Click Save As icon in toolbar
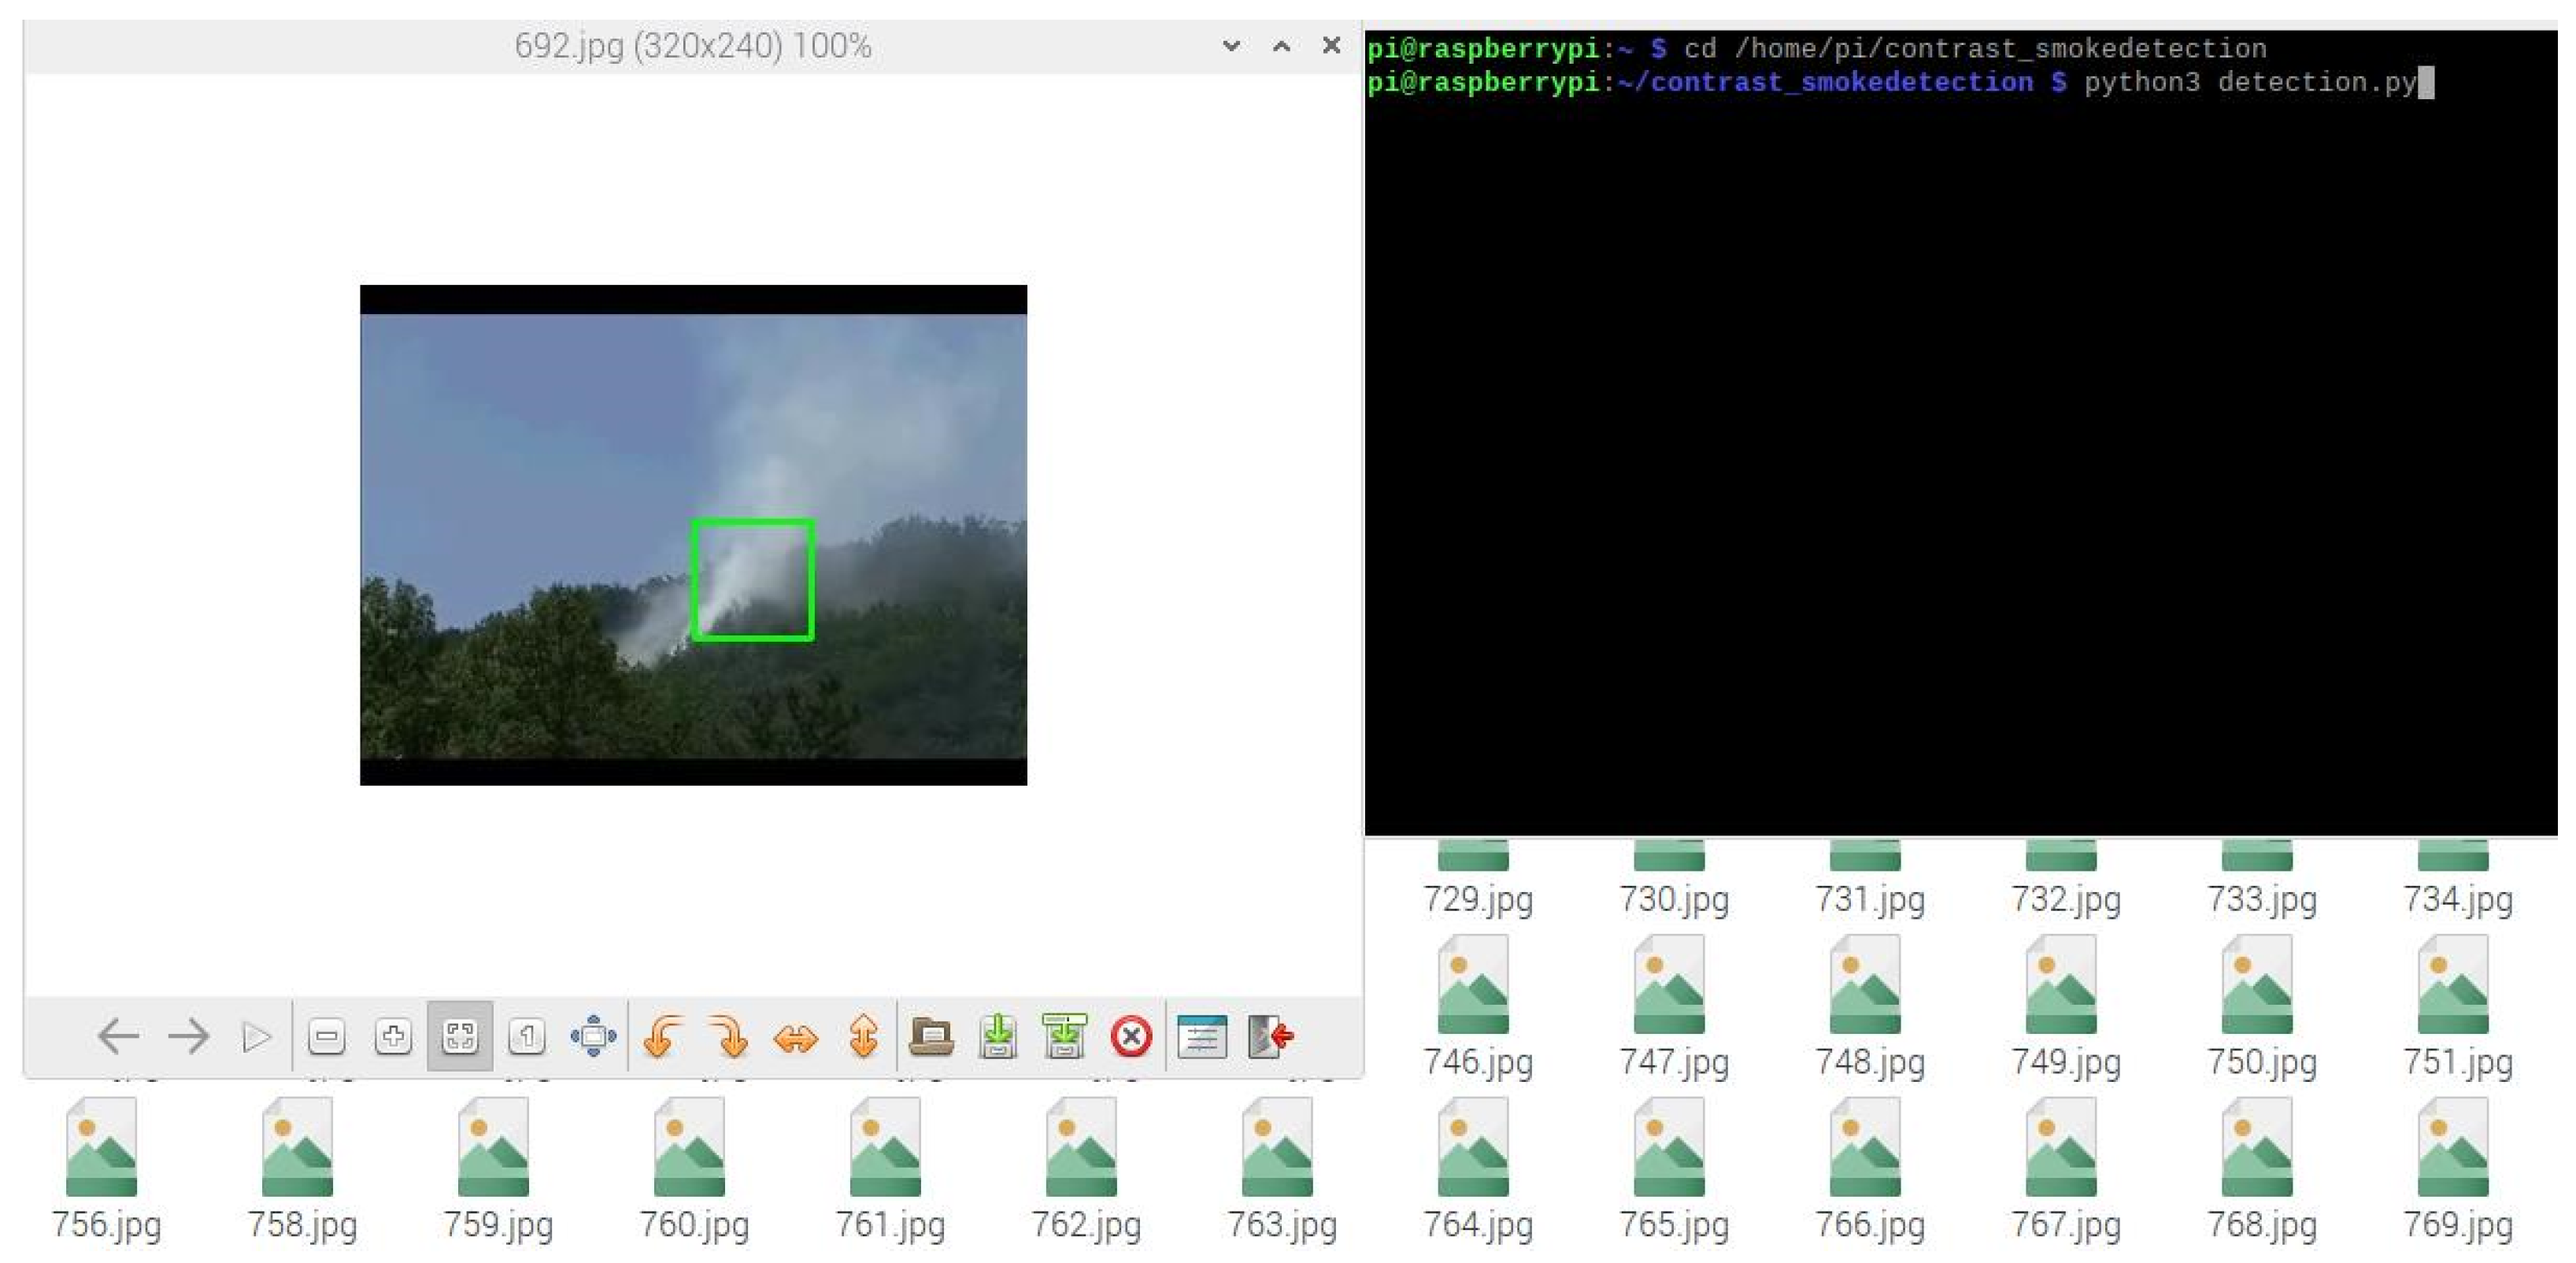This screenshot has height=1263, width=2576. point(1064,1036)
